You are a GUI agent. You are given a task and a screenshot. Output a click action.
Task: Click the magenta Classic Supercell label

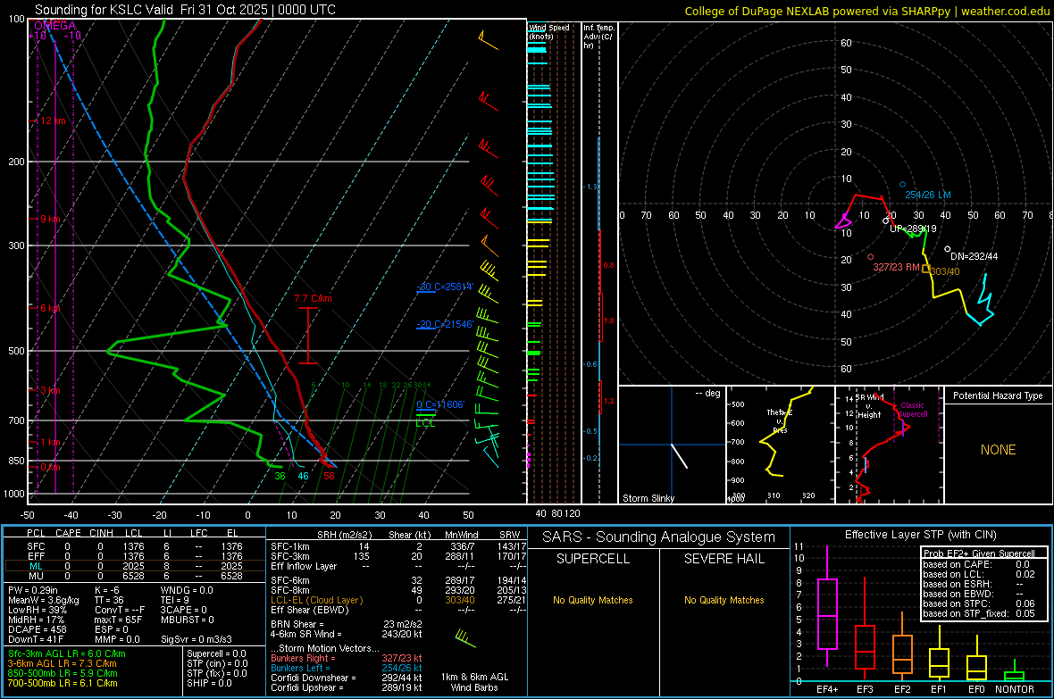[913, 410]
